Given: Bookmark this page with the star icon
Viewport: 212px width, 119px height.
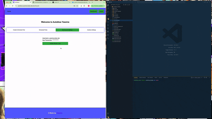Looking at the screenshot, I should tap(77, 6).
